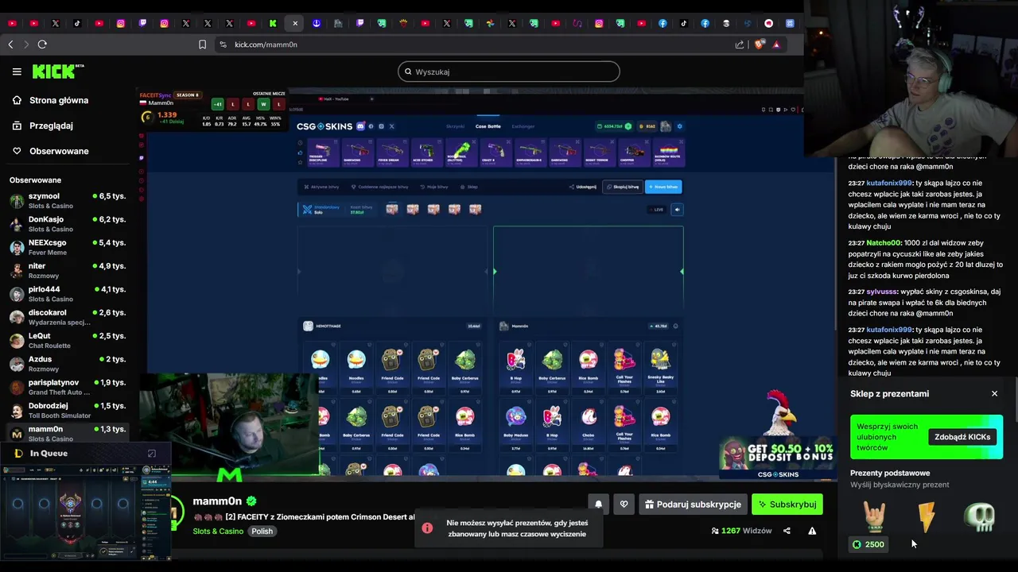Open followed channel parisplatynov
The height and width of the screenshot is (572, 1018).
point(68,387)
